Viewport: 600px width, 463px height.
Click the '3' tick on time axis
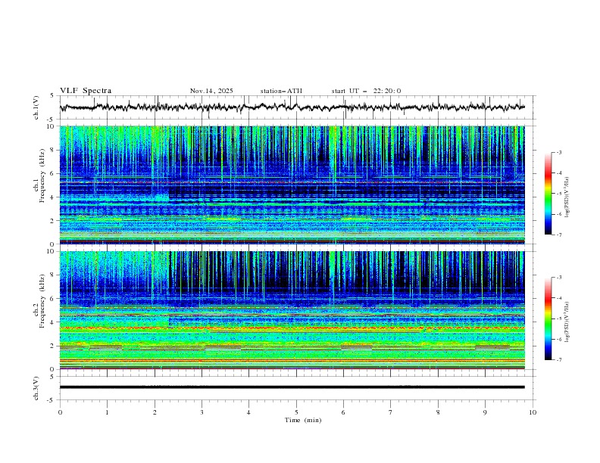[202, 412]
